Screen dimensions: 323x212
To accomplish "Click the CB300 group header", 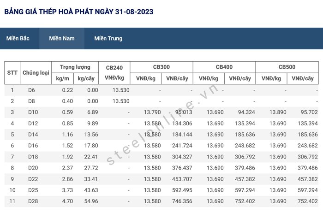I will pyautogui.click(x=161, y=67).
